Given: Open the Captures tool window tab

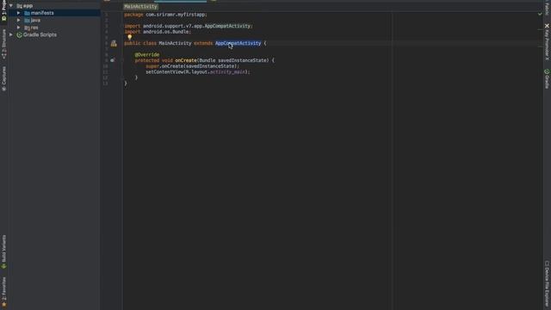Looking at the screenshot, I should click(x=3, y=79).
